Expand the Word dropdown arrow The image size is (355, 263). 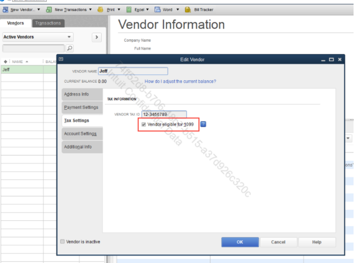(177, 10)
